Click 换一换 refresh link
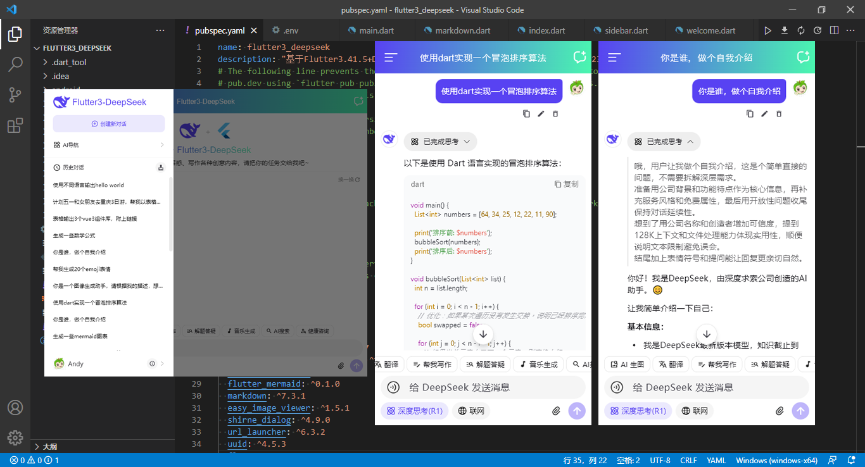The height and width of the screenshot is (467, 865). click(x=349, y=180)
